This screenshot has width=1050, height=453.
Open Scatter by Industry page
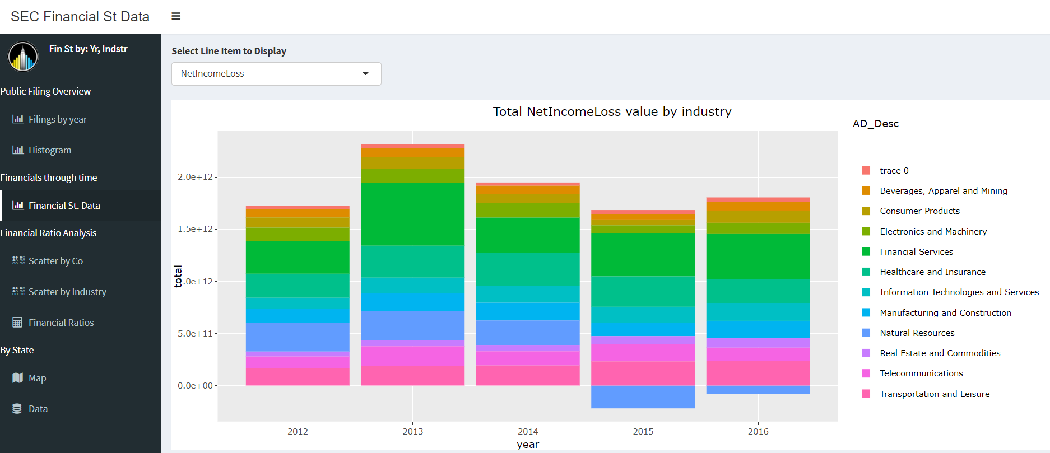tap(67, 292)
